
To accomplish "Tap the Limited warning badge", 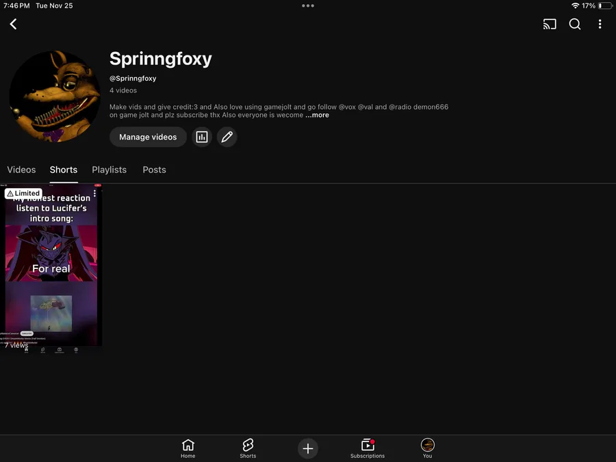I will pos(23,193).
